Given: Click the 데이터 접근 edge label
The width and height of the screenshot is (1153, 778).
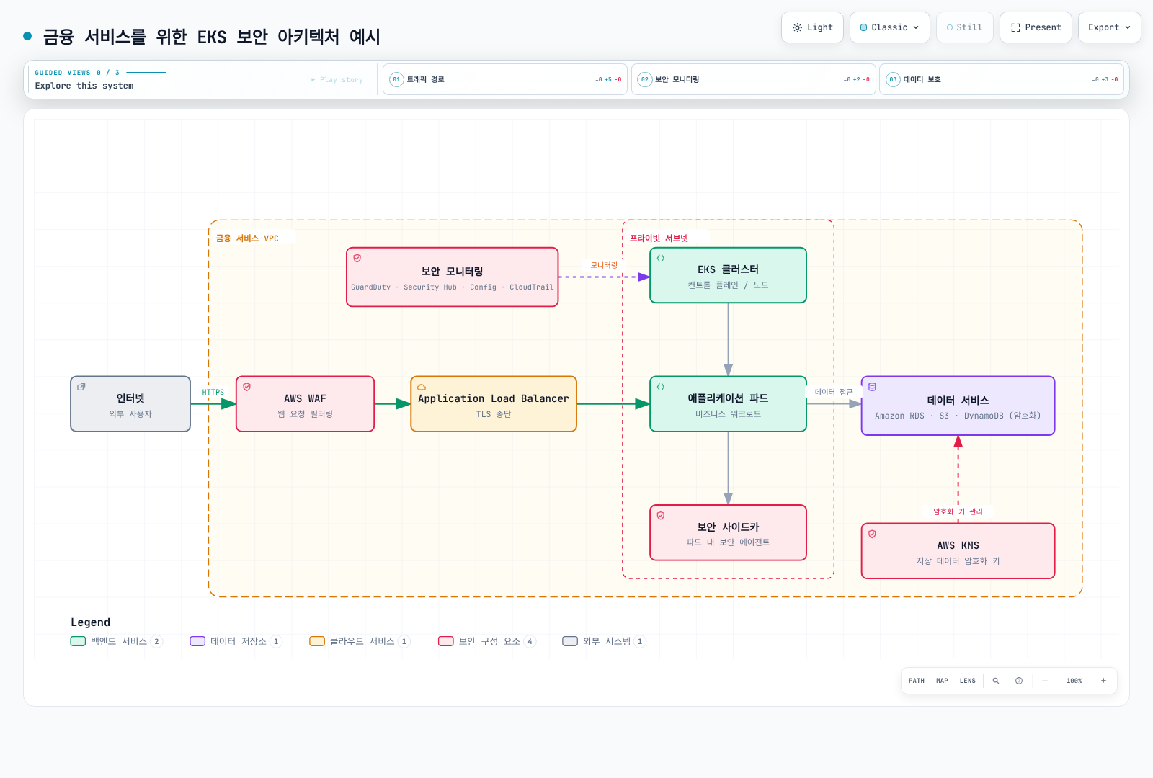Looking at the screenshot, I should [834, 392].
